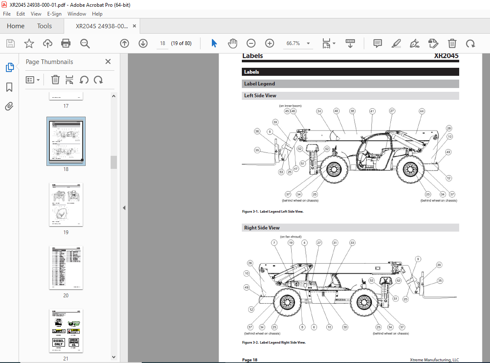490x363 pixels.
Task: Open the Attachments paperclip panel
Action: tap(9, 107)
